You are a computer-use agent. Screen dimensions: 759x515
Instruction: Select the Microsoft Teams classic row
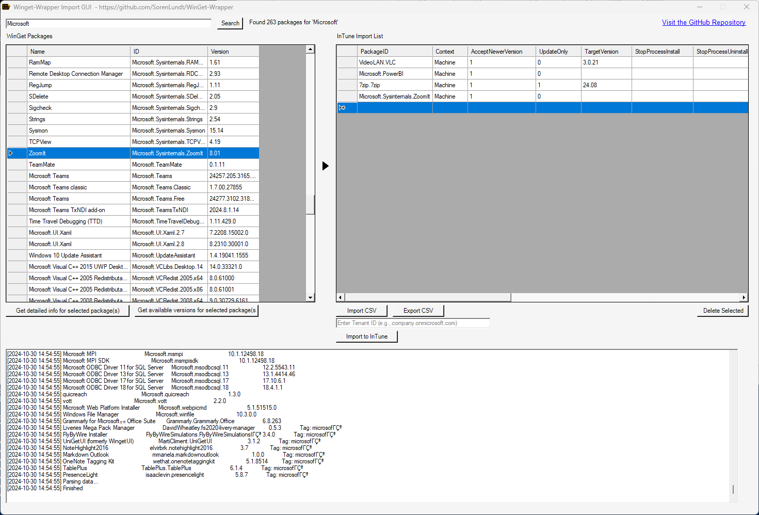tap(133, 187)
